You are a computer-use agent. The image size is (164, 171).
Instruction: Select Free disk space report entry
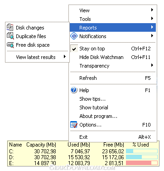coord(37,45)
